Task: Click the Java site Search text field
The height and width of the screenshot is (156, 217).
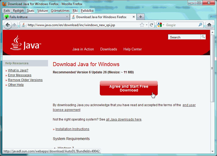Action: click(184, 37)
